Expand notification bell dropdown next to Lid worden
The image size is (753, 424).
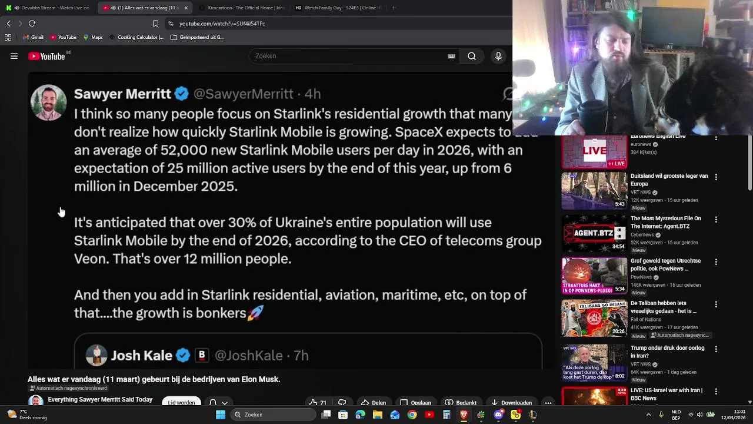coord(218,403)
